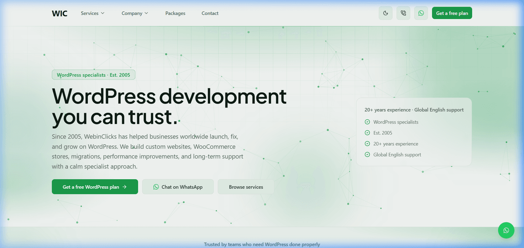Toggle dark mode with moon icon
This screenshot has width=524, height=248.
[x=386, y=13]
